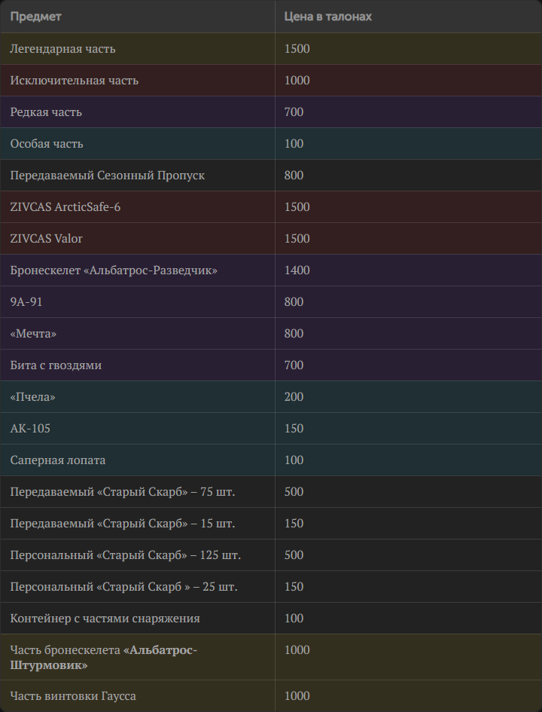Select the «Легендарная часть» row name
Viewport: 542px width, 712px height.
coord(62,49)
